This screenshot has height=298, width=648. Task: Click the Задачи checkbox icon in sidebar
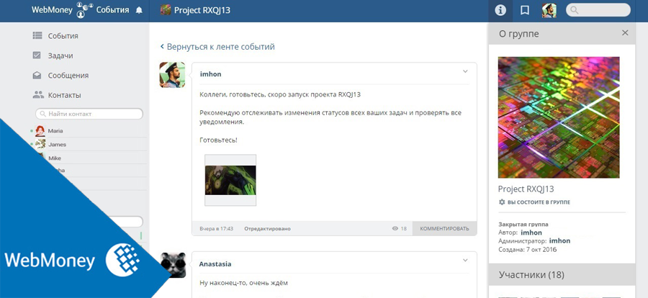[37, 55]
